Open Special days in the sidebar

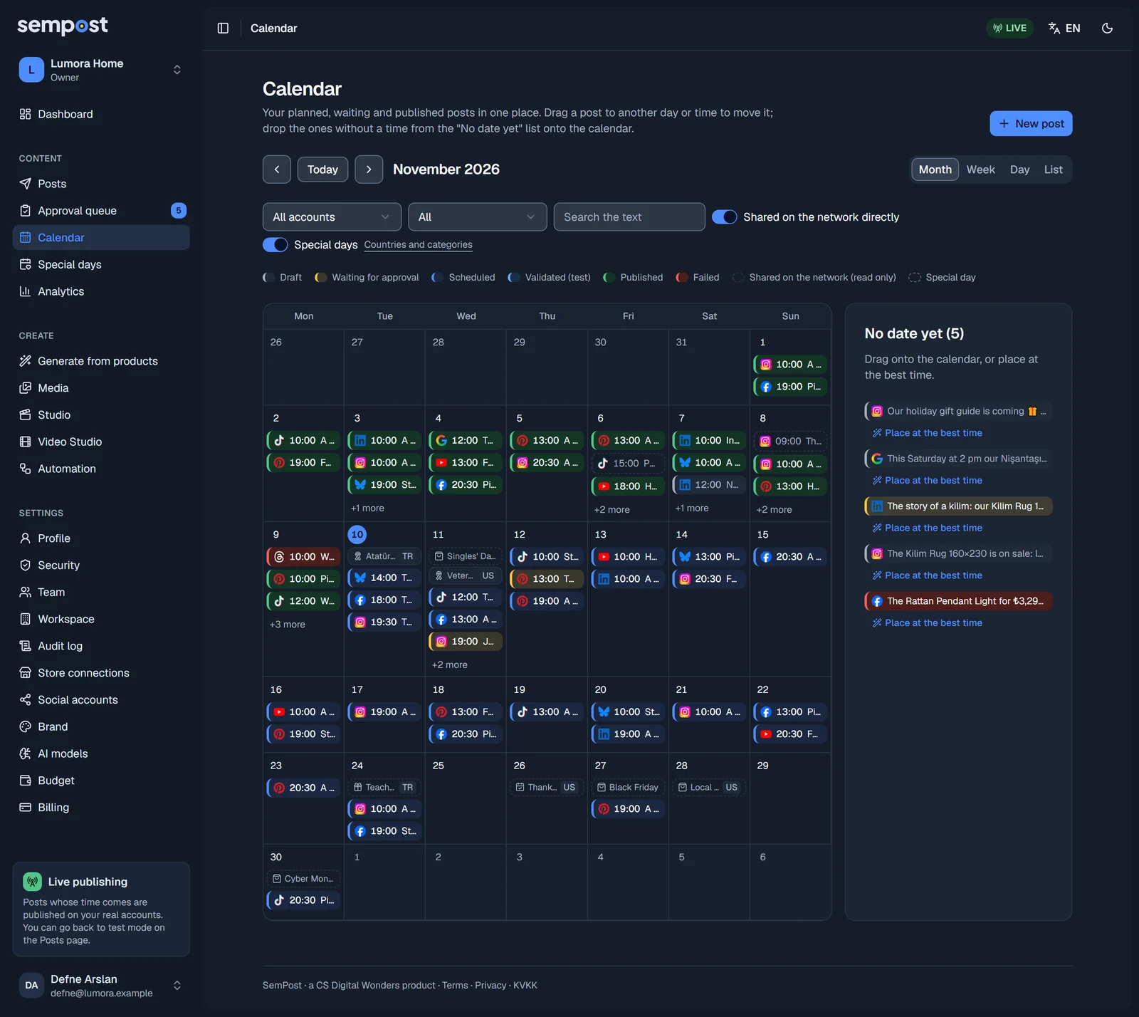101,264
